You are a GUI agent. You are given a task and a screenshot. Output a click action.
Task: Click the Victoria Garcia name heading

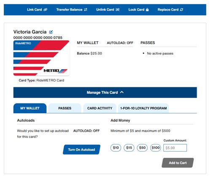coord(30,32)
